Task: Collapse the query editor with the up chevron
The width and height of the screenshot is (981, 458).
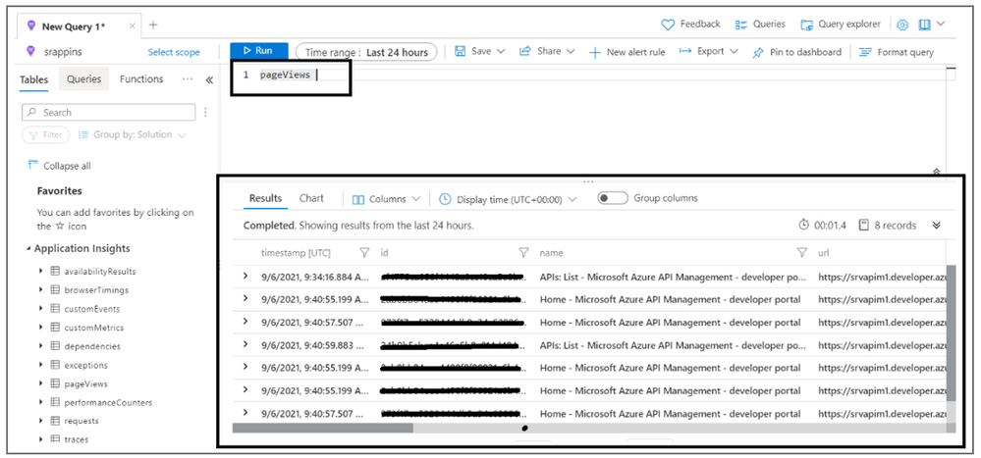Action: click(x=937, y=171)
